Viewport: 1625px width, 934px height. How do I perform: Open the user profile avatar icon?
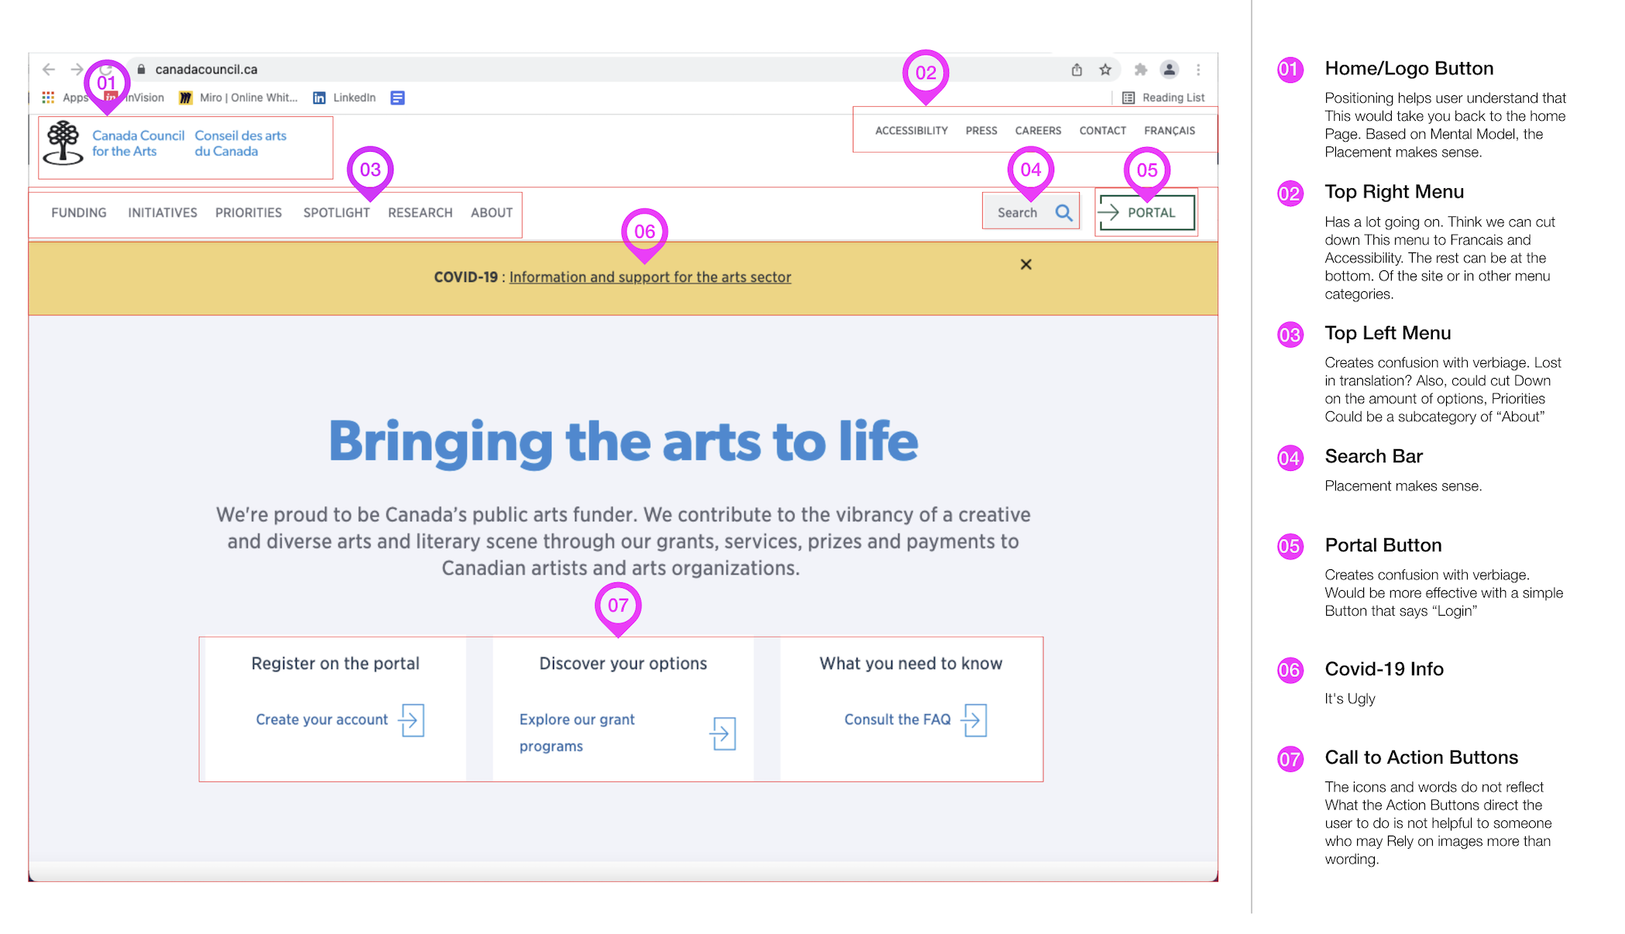coord(1169,70)
